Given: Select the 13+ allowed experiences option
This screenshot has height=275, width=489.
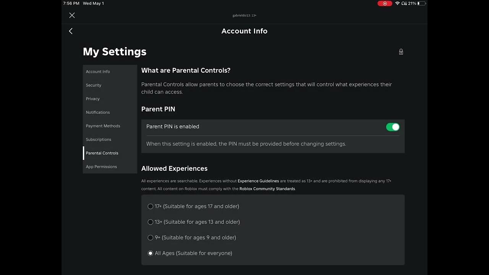Looking at the screenshot, I should [x=151, y=222].
